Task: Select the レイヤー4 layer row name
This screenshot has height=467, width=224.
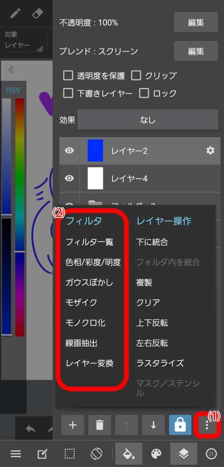Action: pos(129,178)
